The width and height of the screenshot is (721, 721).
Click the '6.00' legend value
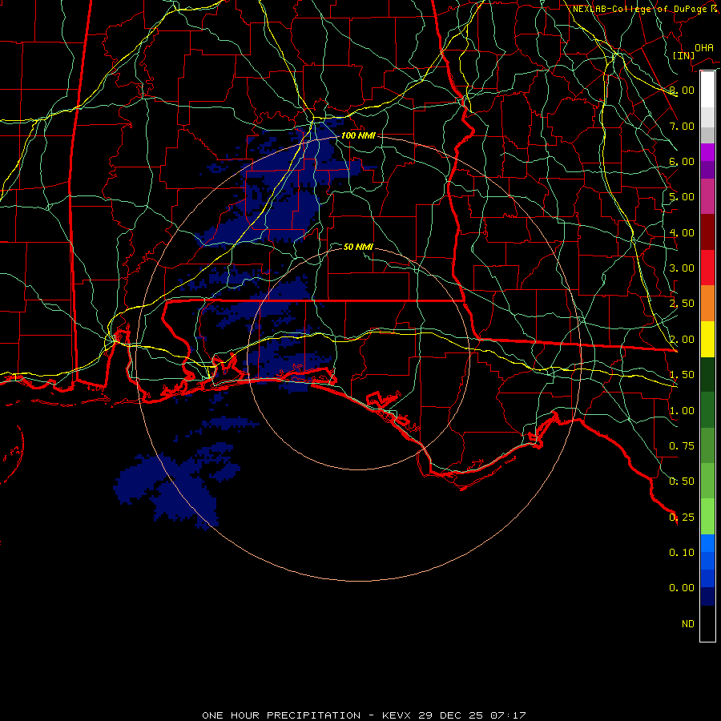point(682,161)
